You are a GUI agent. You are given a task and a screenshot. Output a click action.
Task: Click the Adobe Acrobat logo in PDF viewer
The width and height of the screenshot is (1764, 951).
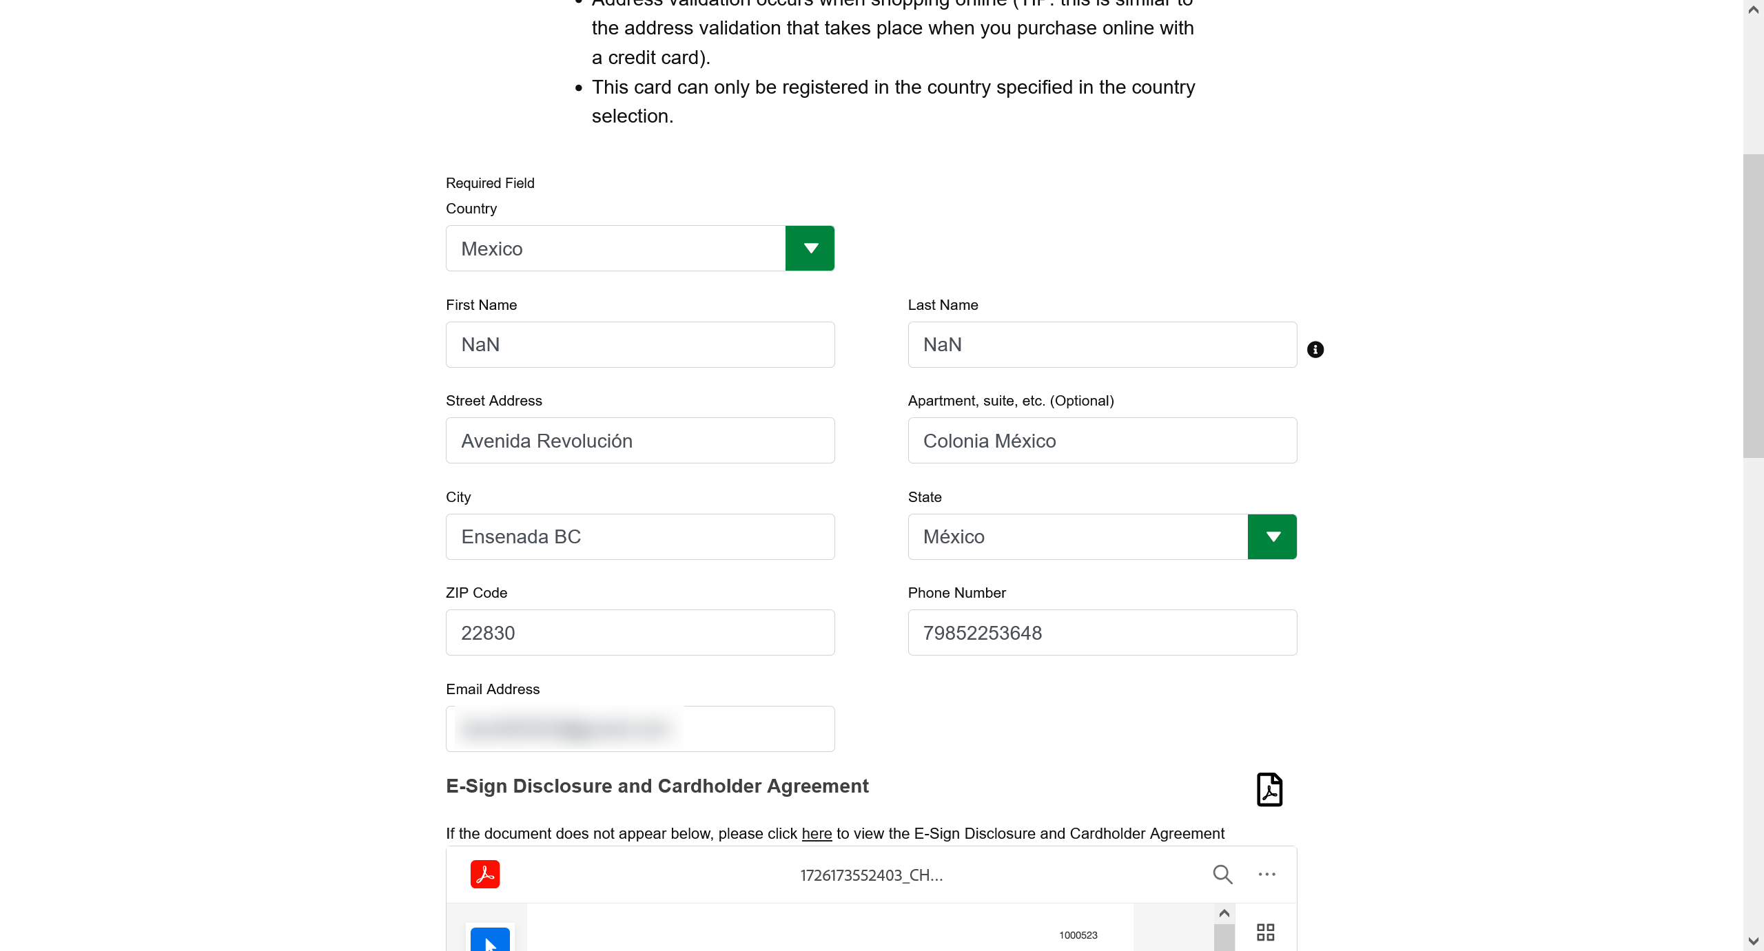[x=485, y=874]
